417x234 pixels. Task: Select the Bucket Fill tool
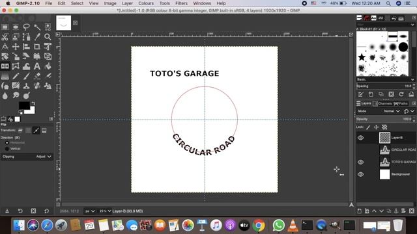48,66
